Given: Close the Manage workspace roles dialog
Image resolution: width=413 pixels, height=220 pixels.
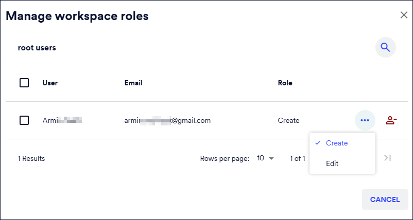Looking at the screenshot, I should point(404,15).
